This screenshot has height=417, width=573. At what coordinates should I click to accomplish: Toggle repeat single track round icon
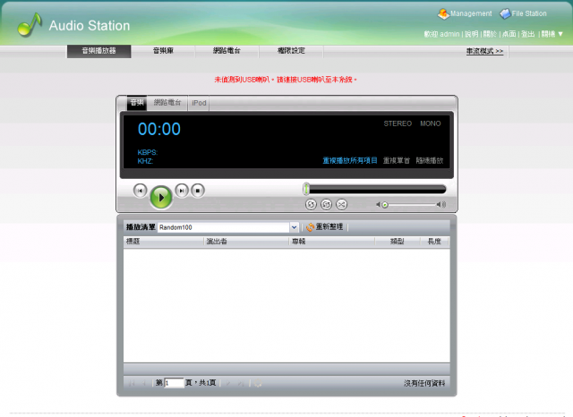326,205
